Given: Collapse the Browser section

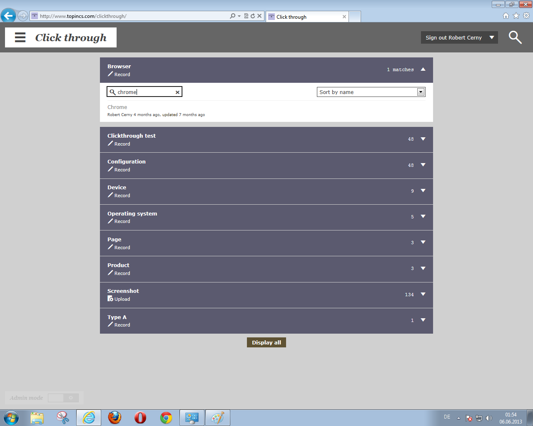Looking at the screenshot, I should pos(423,69).
